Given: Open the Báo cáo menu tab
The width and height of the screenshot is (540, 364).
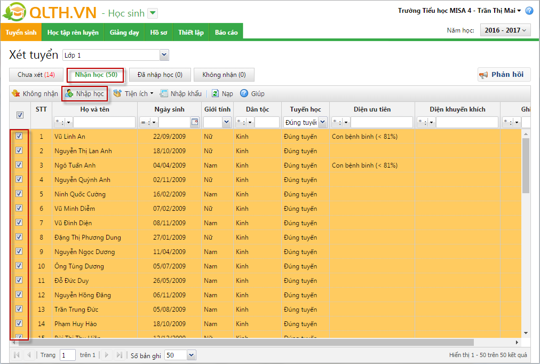Looking at the screenshot, I should point(226,33).
